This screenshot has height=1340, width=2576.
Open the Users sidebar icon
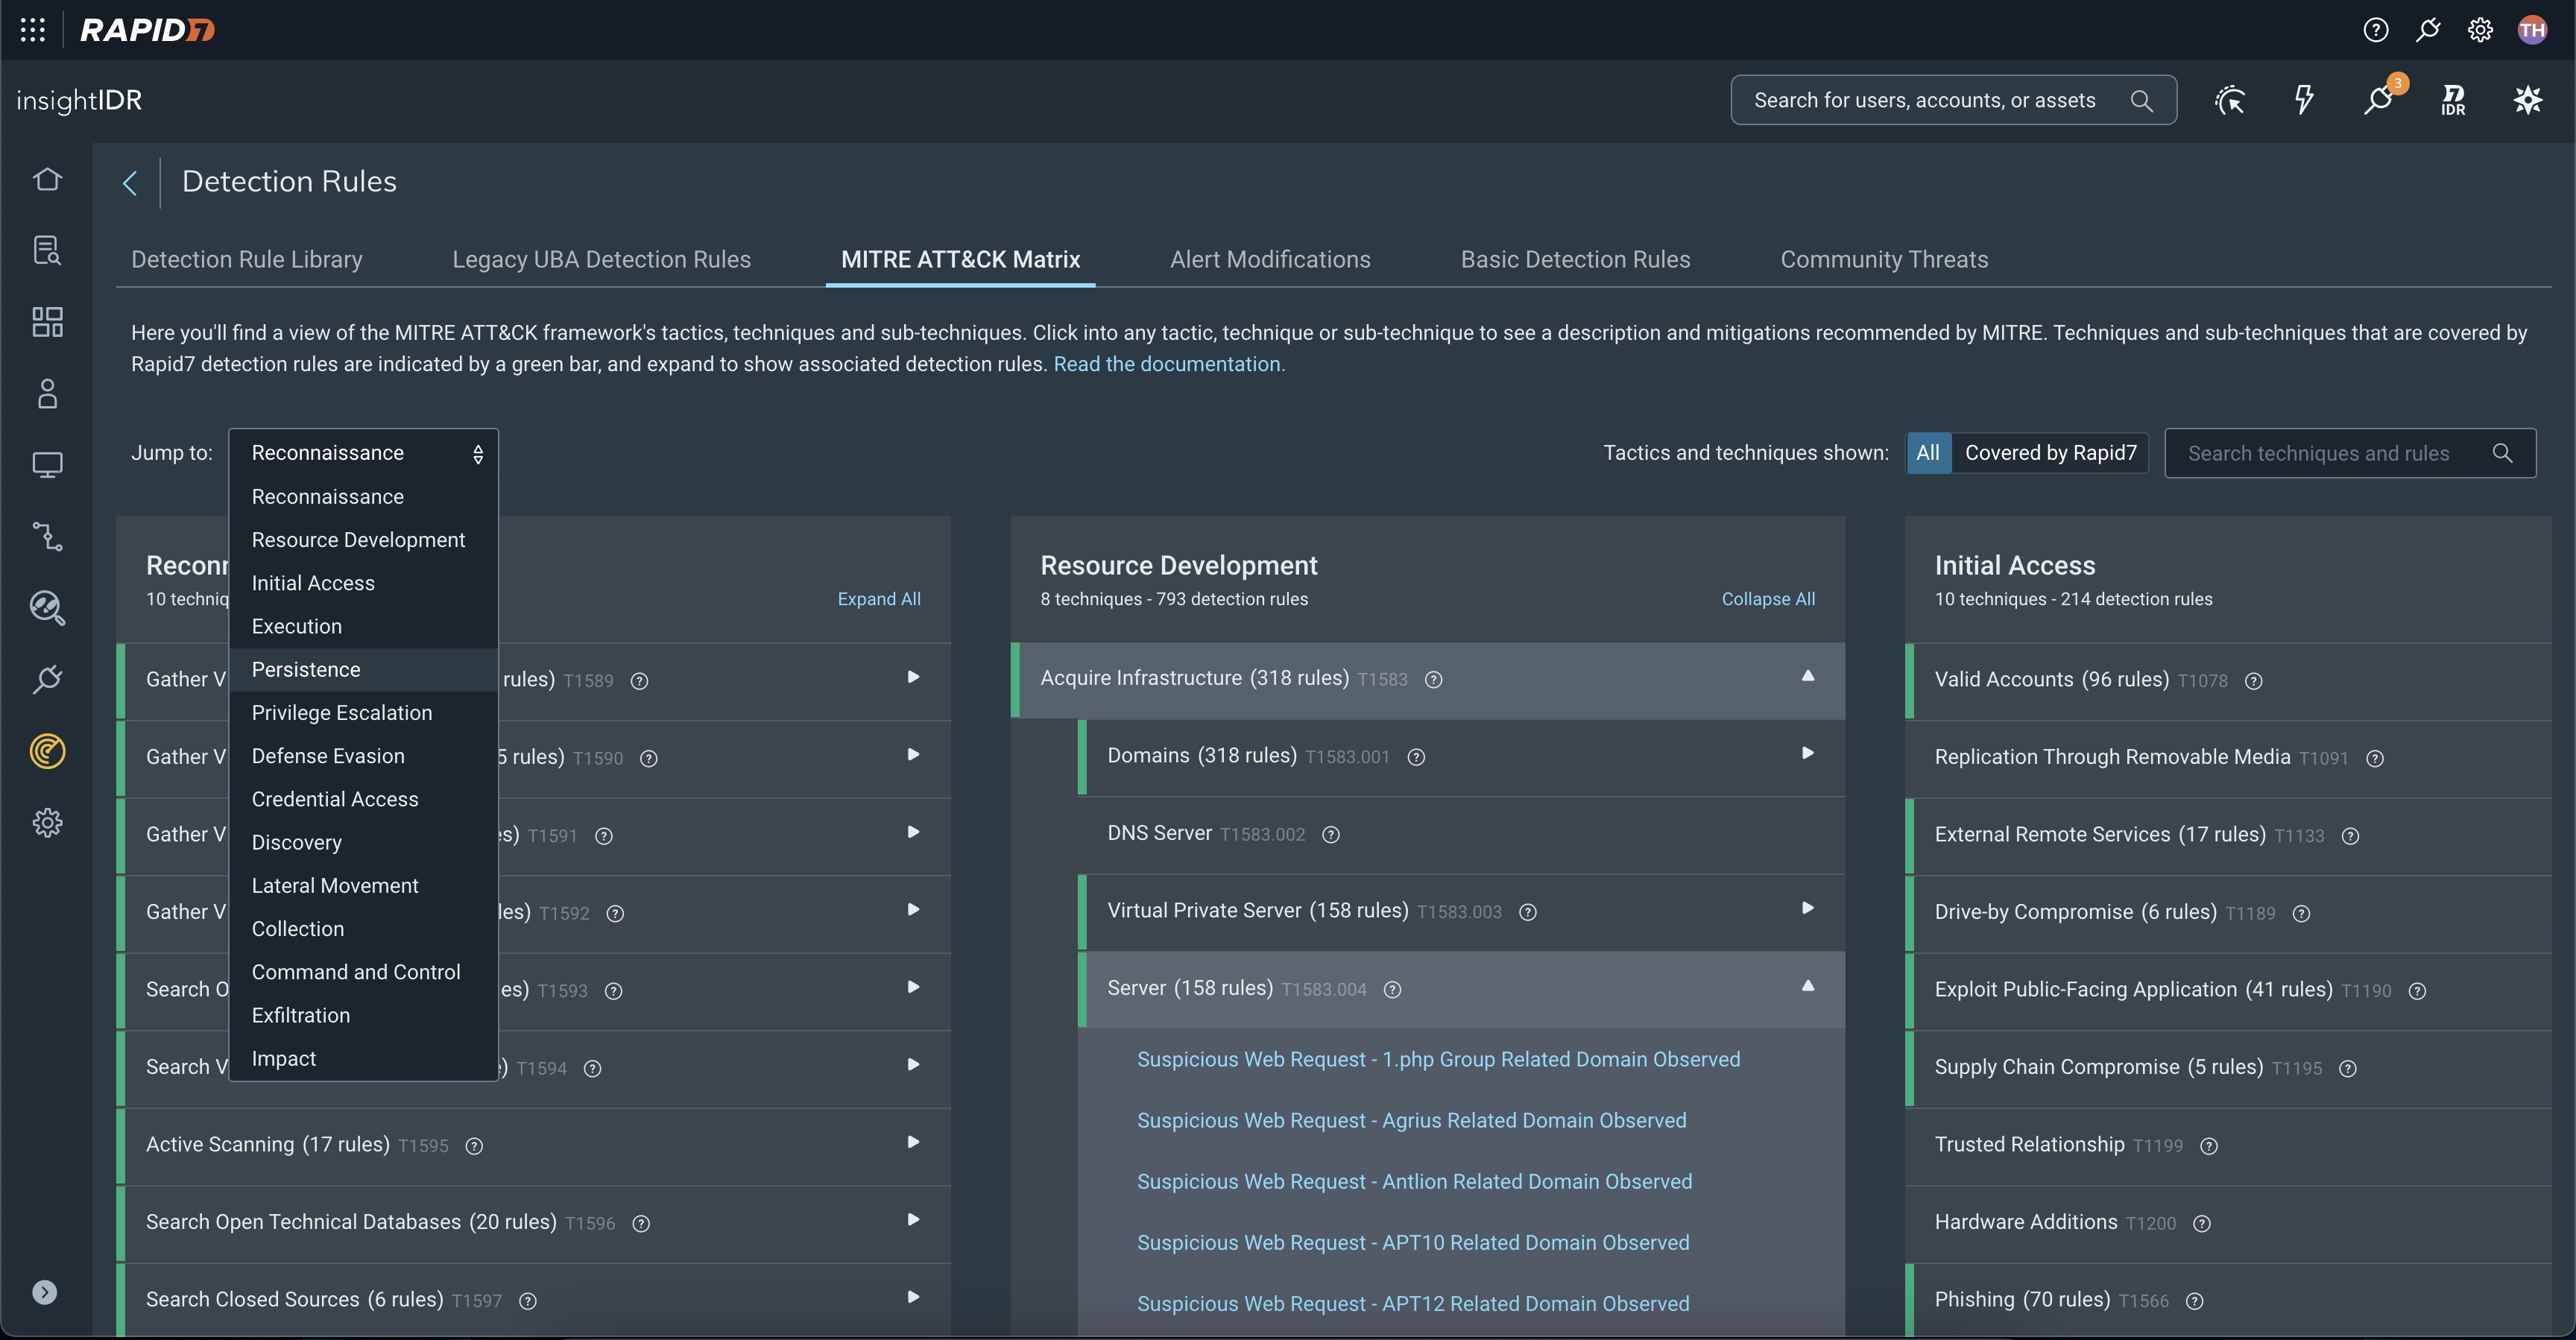click(47, 393)
